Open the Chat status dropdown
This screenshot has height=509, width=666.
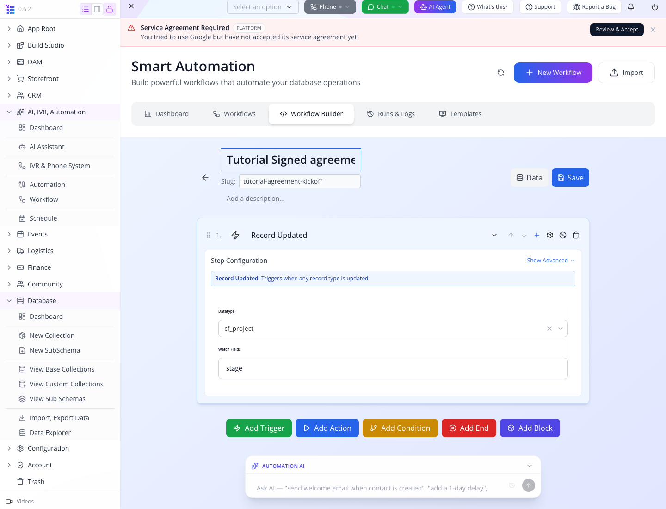[385, 7]
